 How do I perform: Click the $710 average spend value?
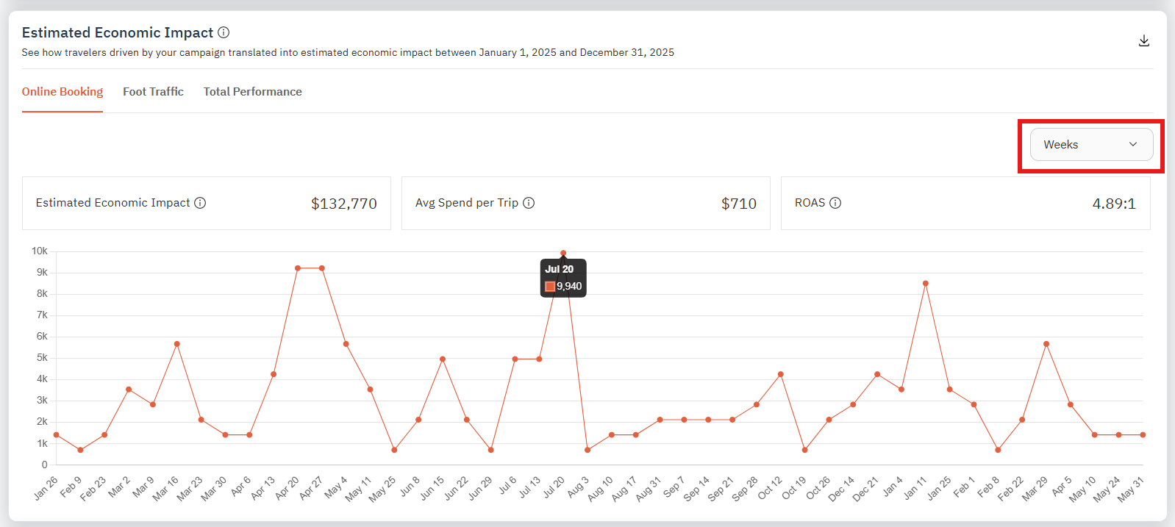tap(738, 204)
